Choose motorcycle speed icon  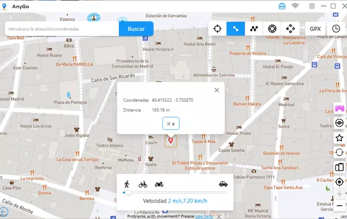(x=159, y=184)
